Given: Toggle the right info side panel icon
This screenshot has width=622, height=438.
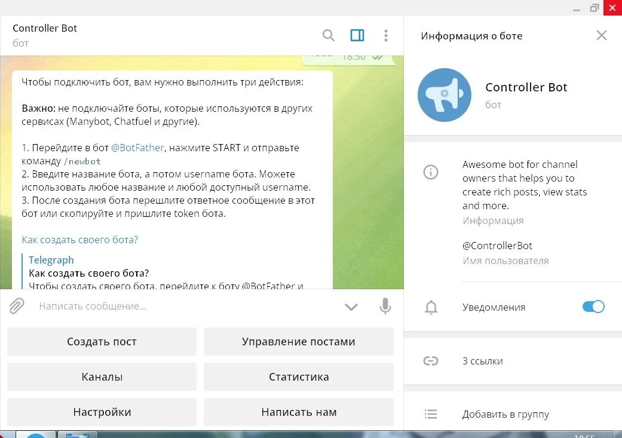Looking at the screenshot, I should tap(357, 35).
